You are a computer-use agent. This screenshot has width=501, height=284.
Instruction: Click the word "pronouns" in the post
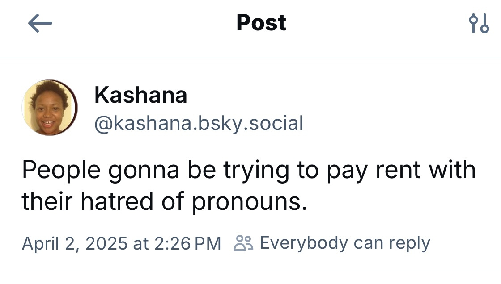tap(250, 203)
